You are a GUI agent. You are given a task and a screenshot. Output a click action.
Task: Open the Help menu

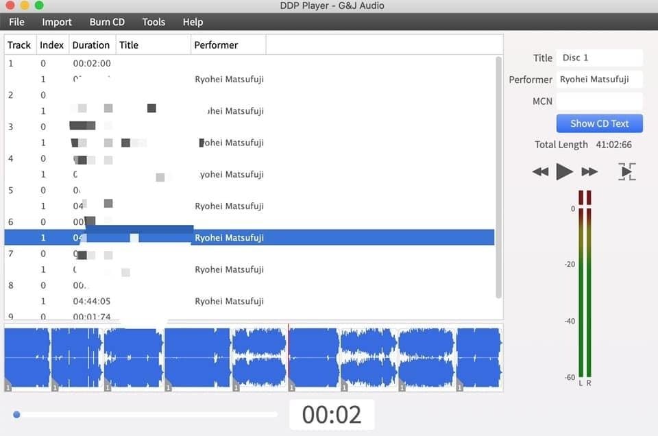point(193,22)
